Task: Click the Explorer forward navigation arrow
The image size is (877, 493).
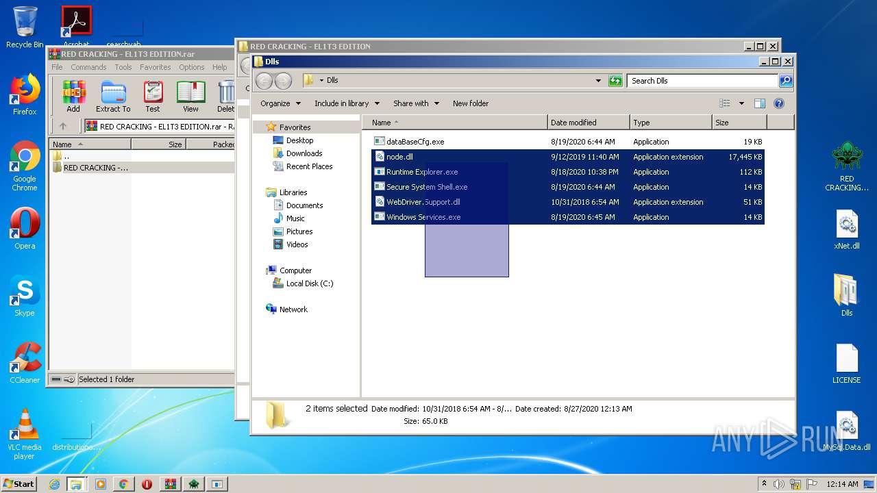Action: pyautogui.click(x=283, y=81)
